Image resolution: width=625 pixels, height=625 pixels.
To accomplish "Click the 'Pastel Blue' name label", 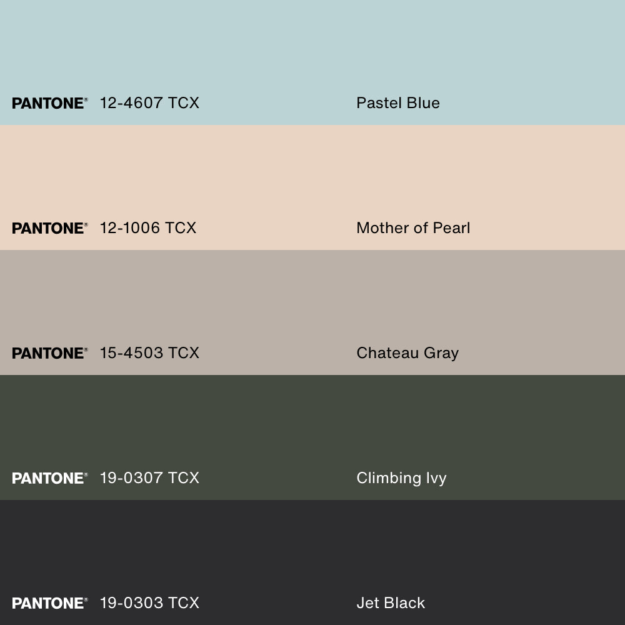I will [397, 103].
